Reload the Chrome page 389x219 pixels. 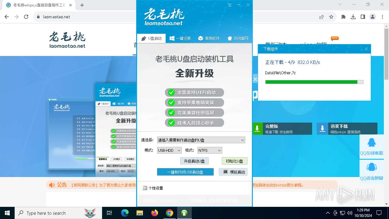[x=26, y=17]
